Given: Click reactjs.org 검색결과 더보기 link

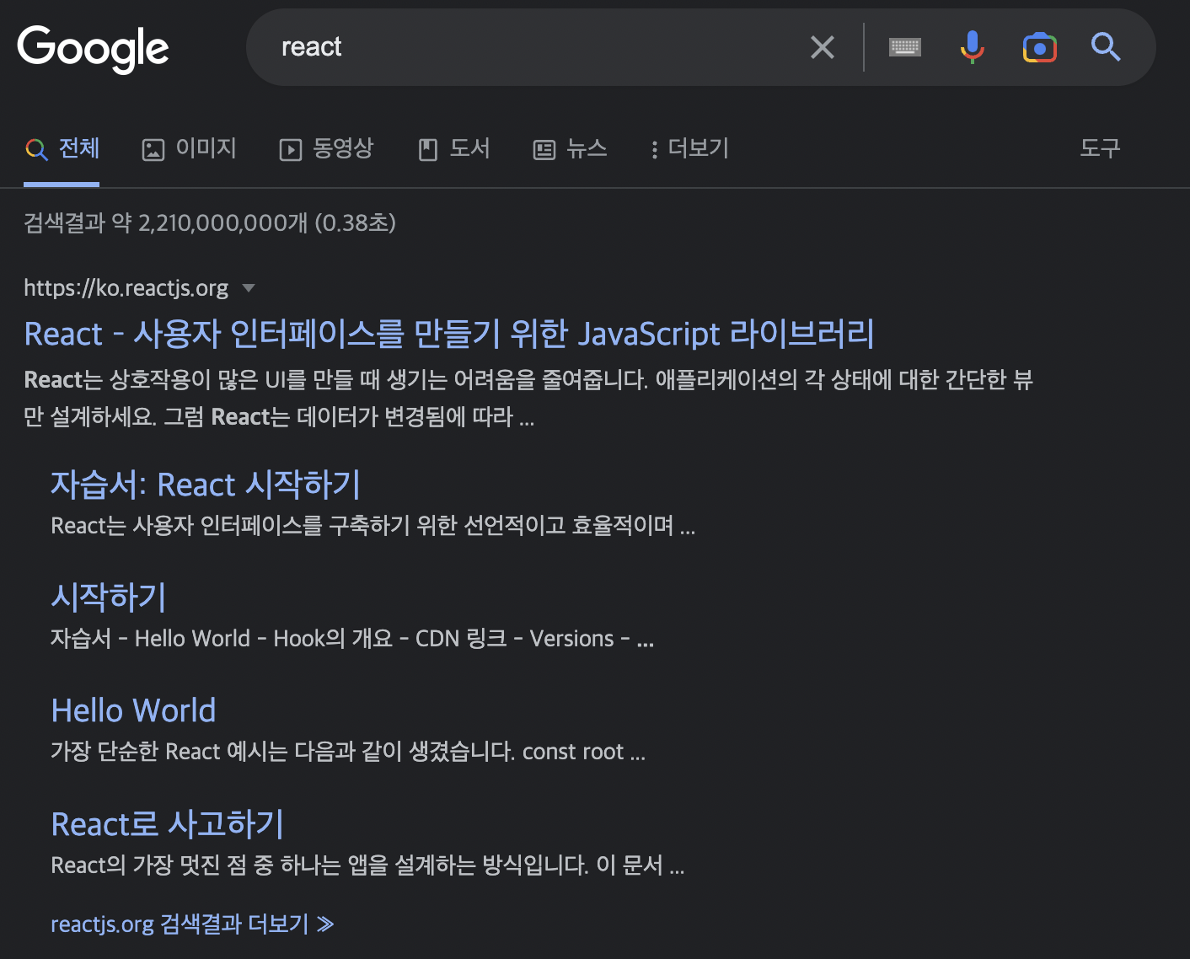Looking at the screenshot, I should coord(192,924).
